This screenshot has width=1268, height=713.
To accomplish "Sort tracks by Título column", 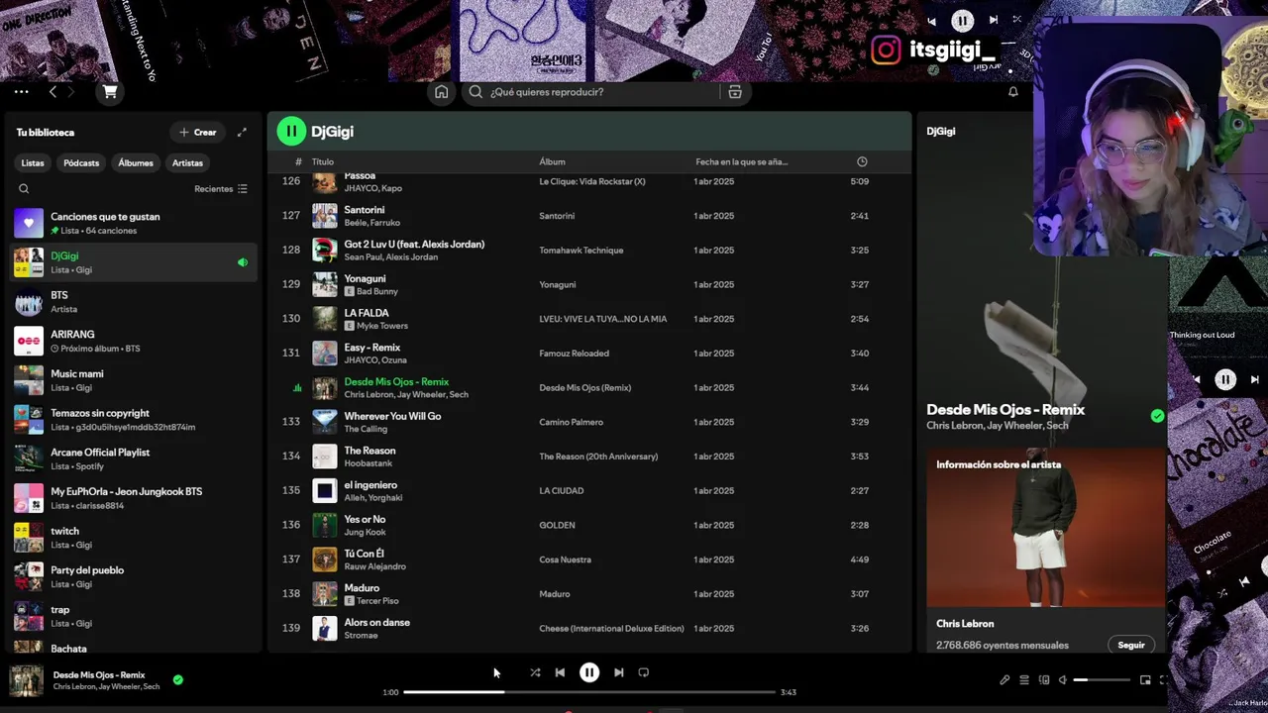I will [x=323, y=161].
